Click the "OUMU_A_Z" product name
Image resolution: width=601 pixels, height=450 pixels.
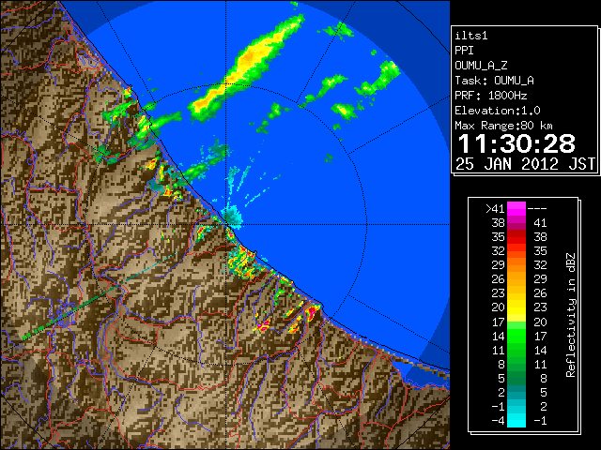[481, 66]
